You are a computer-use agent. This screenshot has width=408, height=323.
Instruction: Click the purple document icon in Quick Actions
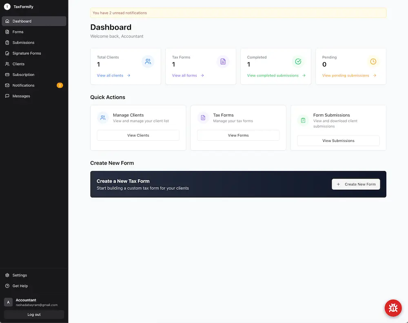[x=203, y=118]
